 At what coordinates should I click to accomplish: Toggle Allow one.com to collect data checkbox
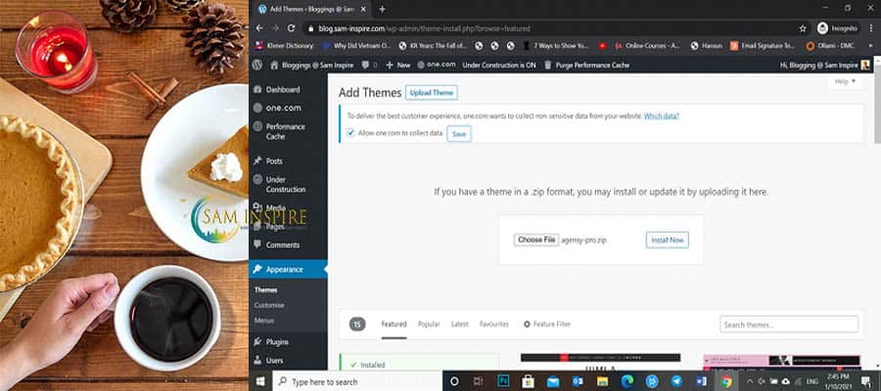(350, 133)
